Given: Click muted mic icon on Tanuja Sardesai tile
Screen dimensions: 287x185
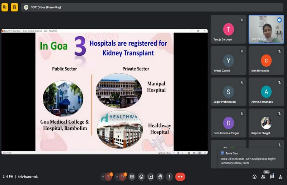Looking at the screenshot, I should click(242, 20).
